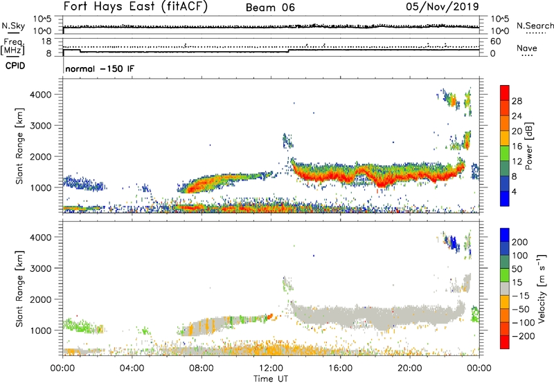The width and height of the screenshot is (554, 383).
Task: Select the 'N.Search' legend label
Action: (x=535, y=26)
